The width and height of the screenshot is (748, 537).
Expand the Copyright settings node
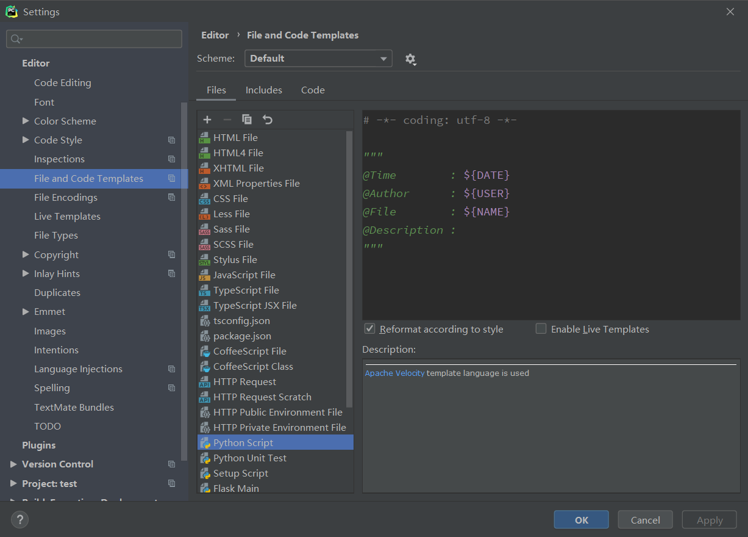tap(26, 254)
